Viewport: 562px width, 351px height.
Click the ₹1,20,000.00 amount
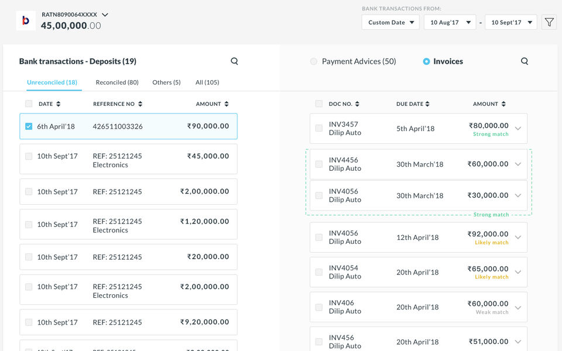pyautogui.click(x=205, y=221)
